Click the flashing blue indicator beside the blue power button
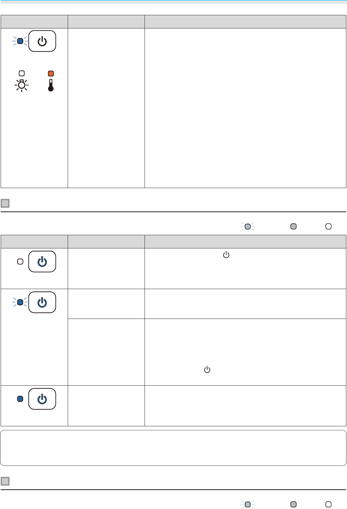347x509 pixels. (x=20, y=302)
